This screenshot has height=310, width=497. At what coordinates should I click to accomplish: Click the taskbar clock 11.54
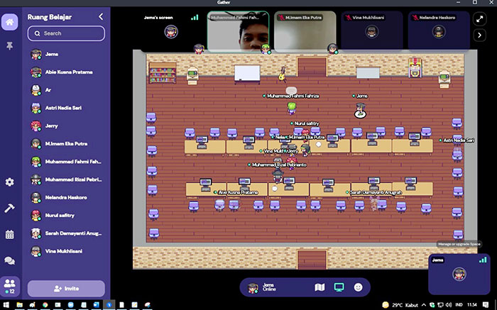(x=472, y=305)
